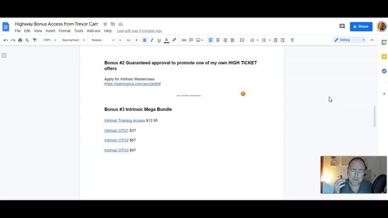Open the Editing mode dropdown
The height and width of the screenshot is (218, 388).
coord(349,40)
